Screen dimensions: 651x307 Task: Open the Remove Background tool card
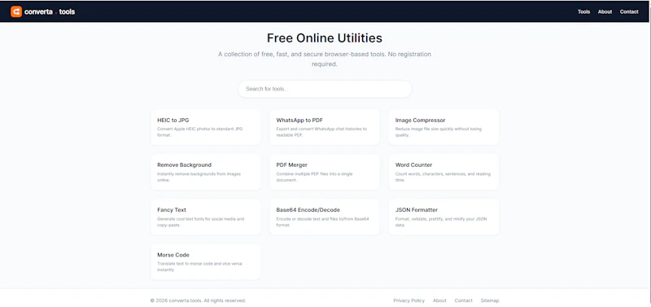(206, 172)
